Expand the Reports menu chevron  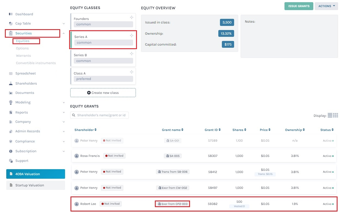tap(63, 112)
